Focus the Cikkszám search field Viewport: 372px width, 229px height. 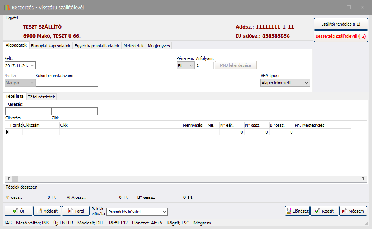[x=28, y=111]
